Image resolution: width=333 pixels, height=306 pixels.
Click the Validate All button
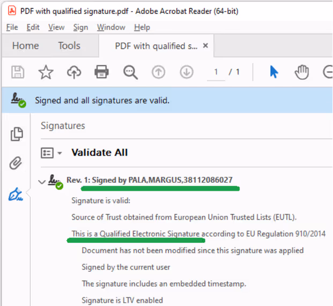[100, 153]
